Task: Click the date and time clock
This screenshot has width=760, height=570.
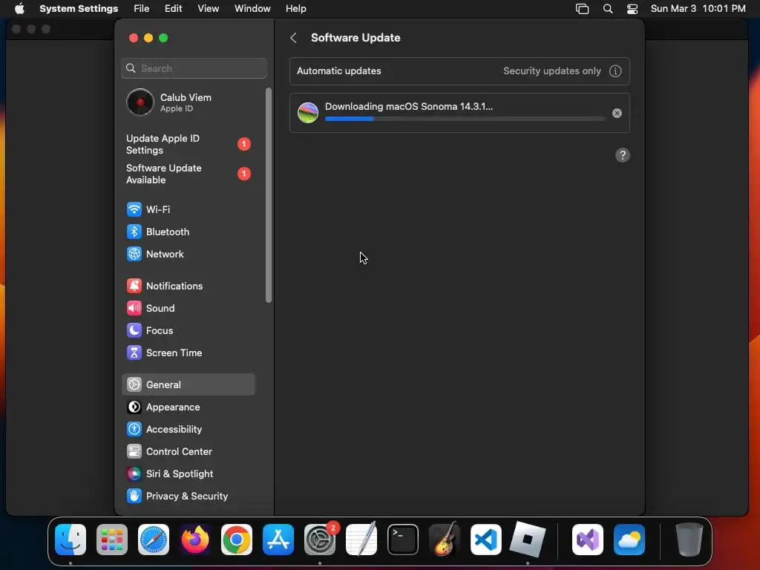Action: tap(698, 9)
